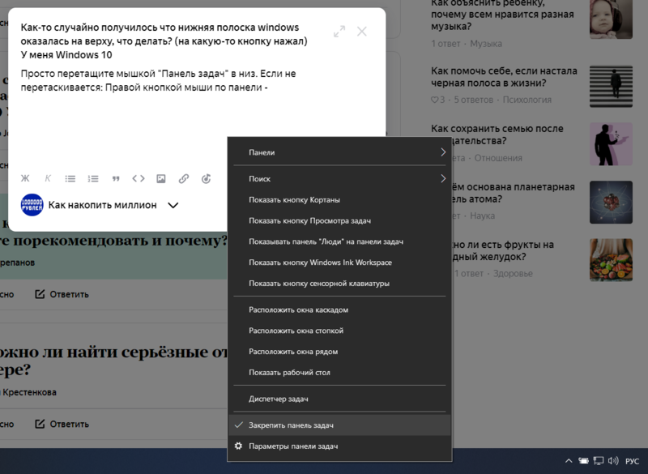Open the '5 ответов' count for the black streak question
The width and height of the screenshot is (648, 474).
pos(474,100)
